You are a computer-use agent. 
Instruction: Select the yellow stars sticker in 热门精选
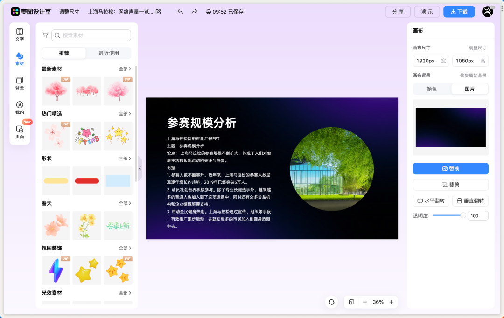click(x=118, y=136)
